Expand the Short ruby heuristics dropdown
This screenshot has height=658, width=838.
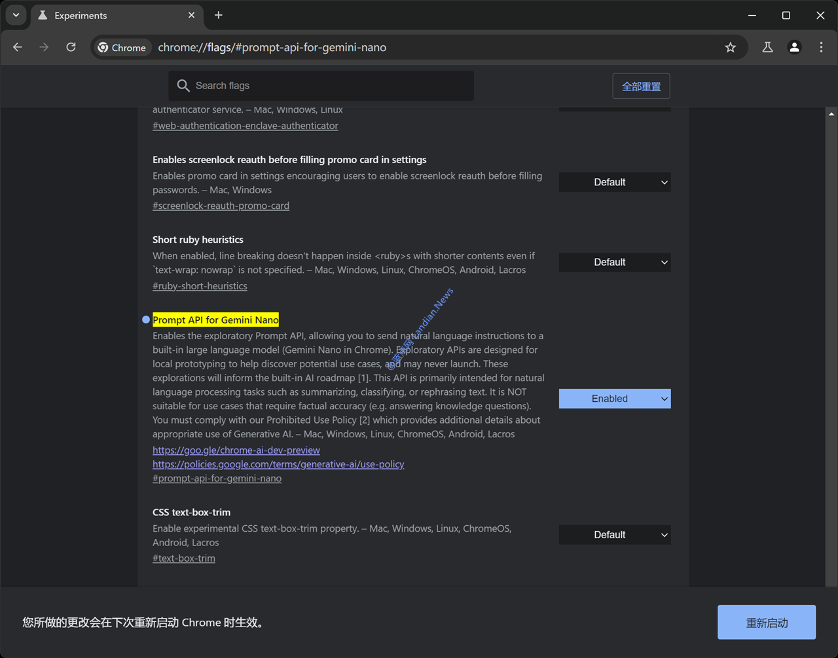(x=614, y=263)
